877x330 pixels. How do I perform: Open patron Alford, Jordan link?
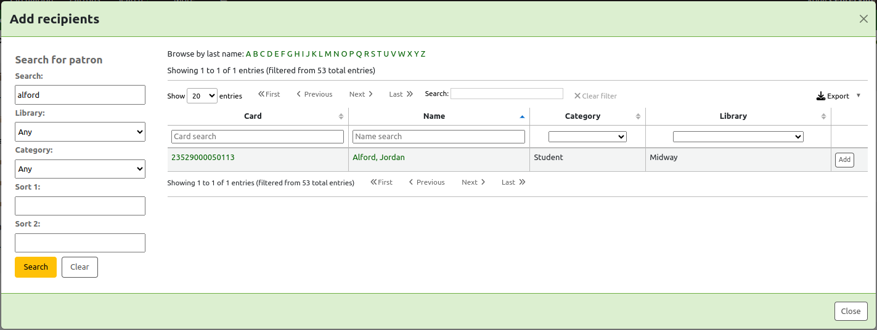coord(378,158)
